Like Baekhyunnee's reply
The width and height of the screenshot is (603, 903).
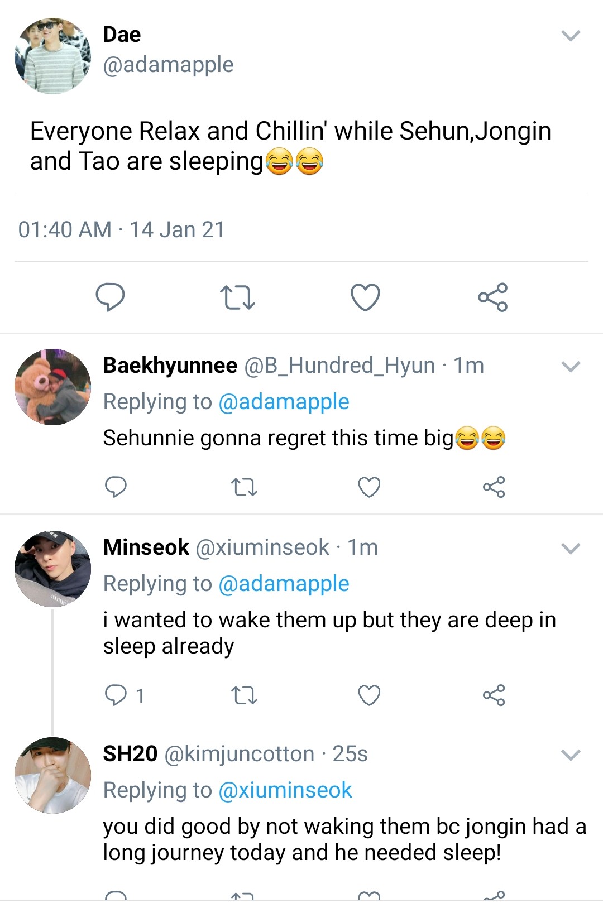[x=369, y=487]
